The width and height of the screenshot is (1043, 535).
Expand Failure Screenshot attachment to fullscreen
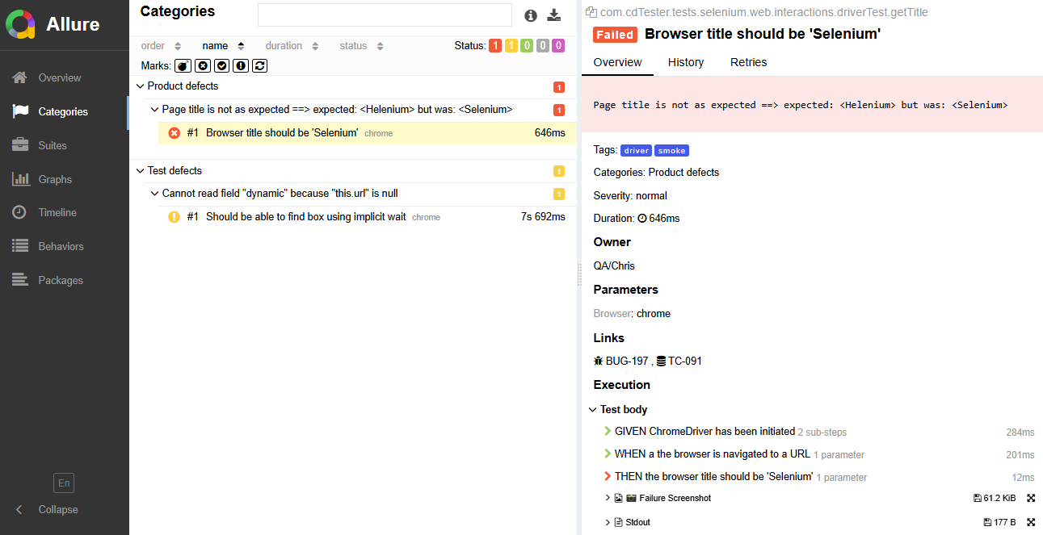point(1031,498)
